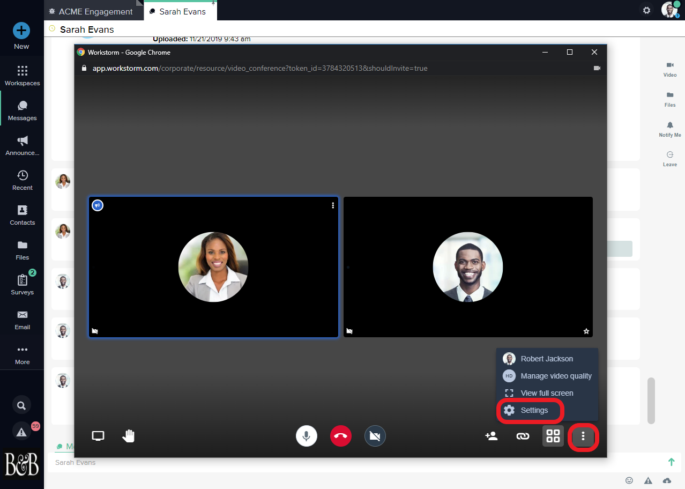Share screen in the video call
The image size is (685, 489).
98,436
